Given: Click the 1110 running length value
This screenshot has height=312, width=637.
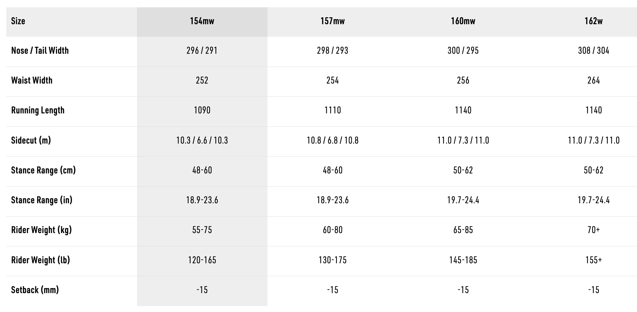Looking at the screenshot, I should [332, 110].
